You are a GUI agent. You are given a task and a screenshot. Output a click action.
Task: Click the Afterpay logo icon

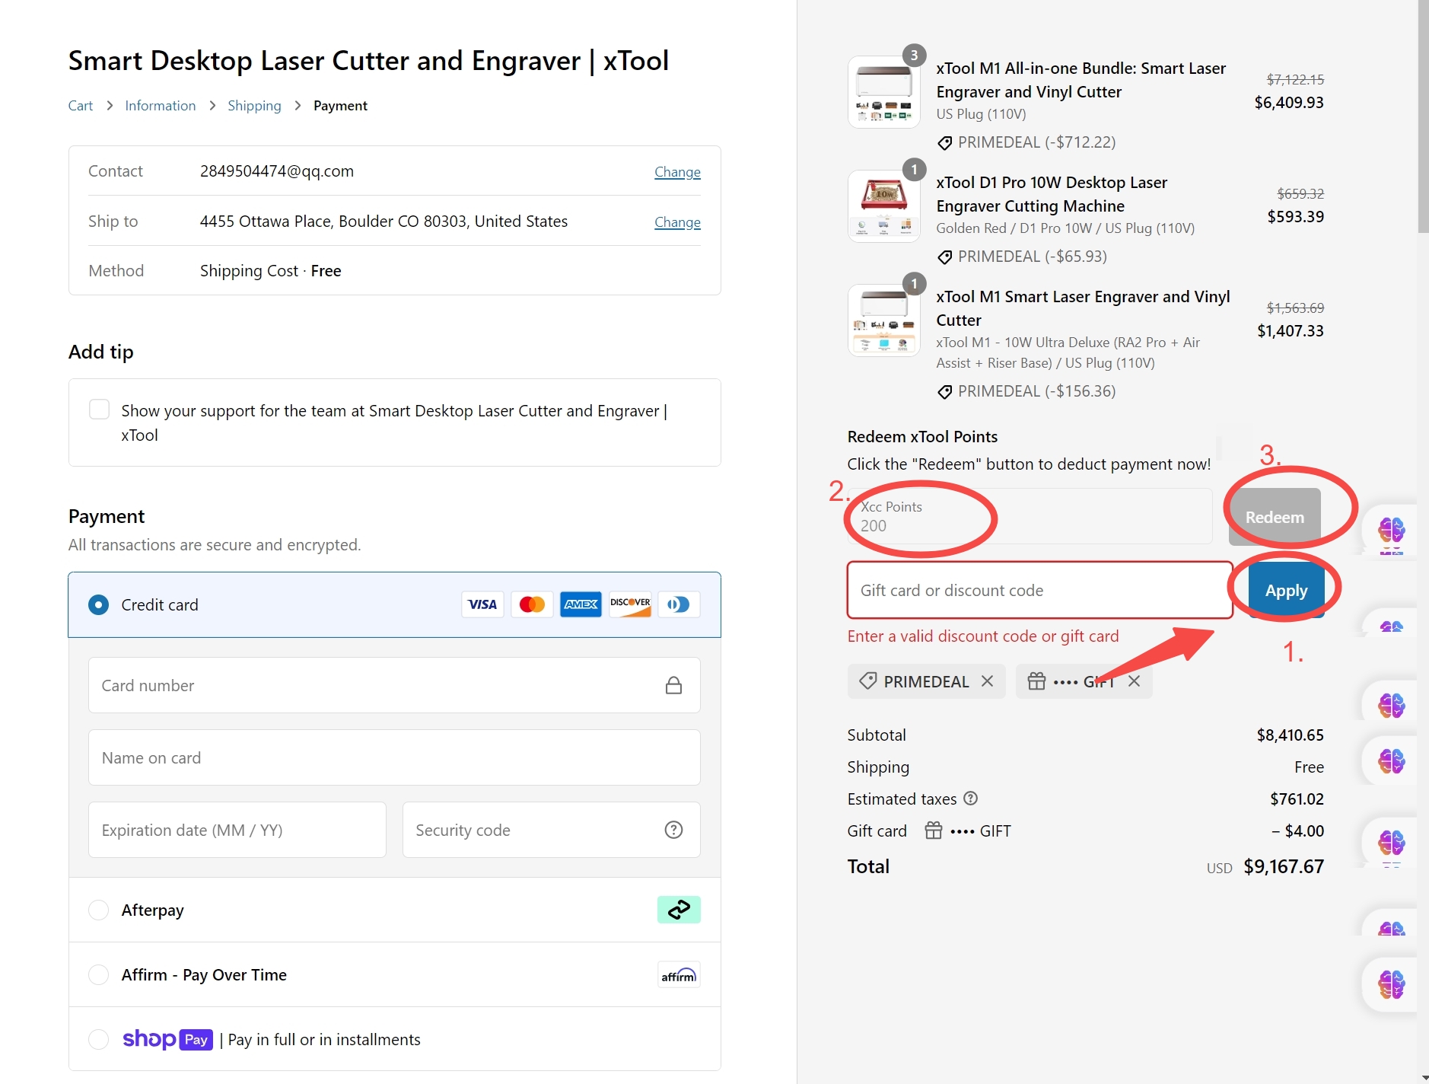(x=679, y=910)
